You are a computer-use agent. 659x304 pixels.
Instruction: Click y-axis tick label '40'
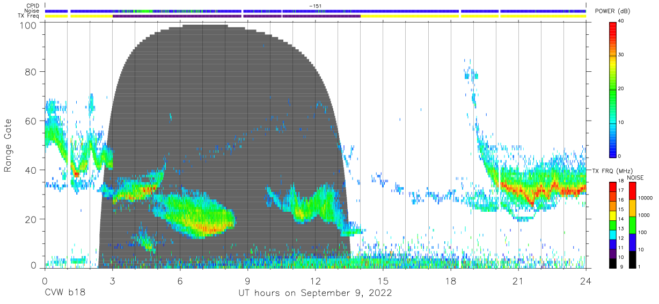[31, 170]
